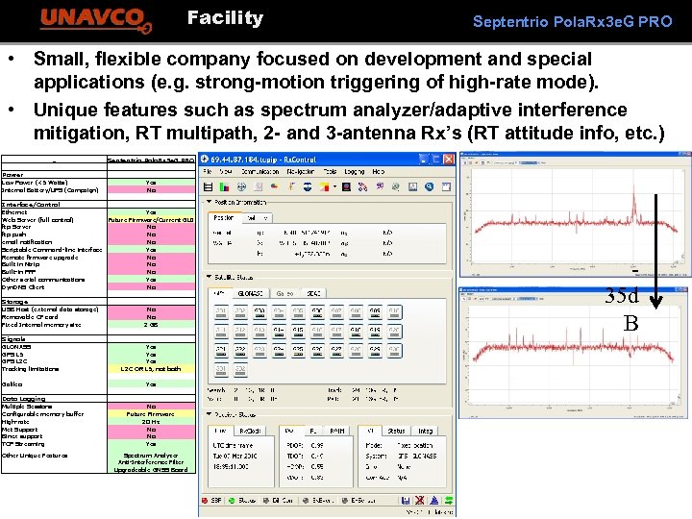The height and width of the screenshot is (519, 692).
Task: Click the grey gear-like toolbar icon
Action: [396, 187]
